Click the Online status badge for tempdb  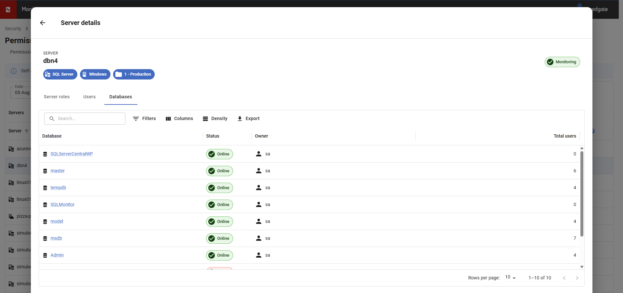(219, 188)
